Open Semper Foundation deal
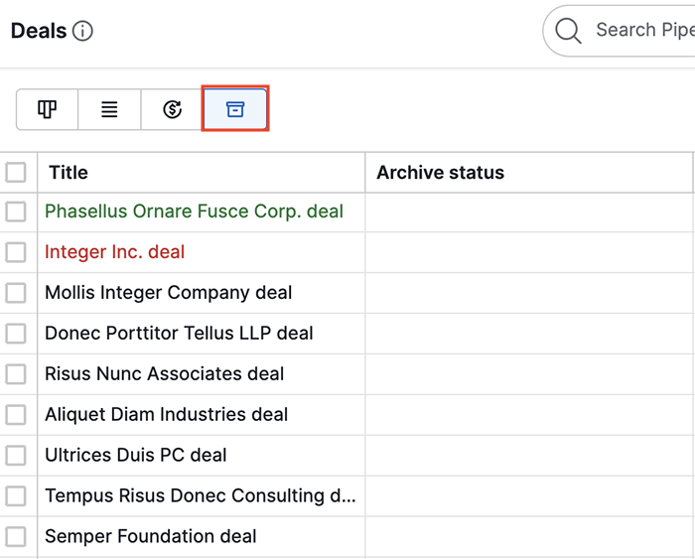The height and width of the screenshot is (559, 695). tap(151, 537)
